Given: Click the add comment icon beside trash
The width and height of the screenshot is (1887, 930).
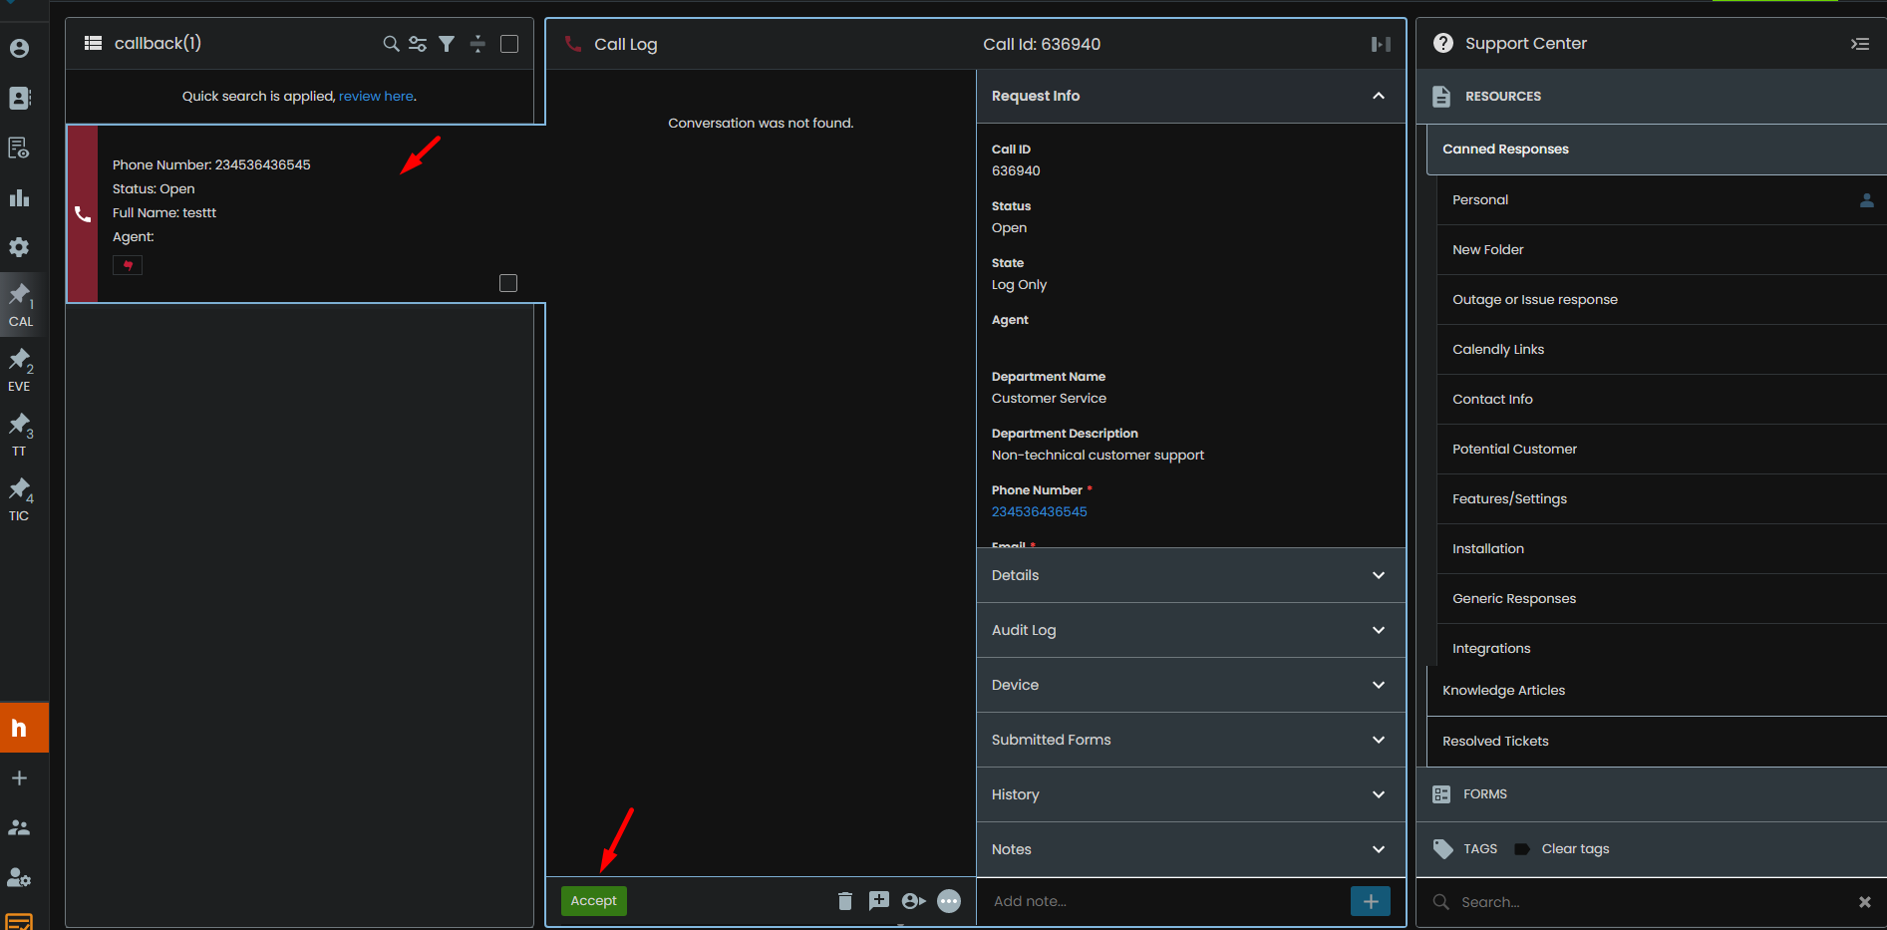Looking at the screenshot, I should point(878,901).
